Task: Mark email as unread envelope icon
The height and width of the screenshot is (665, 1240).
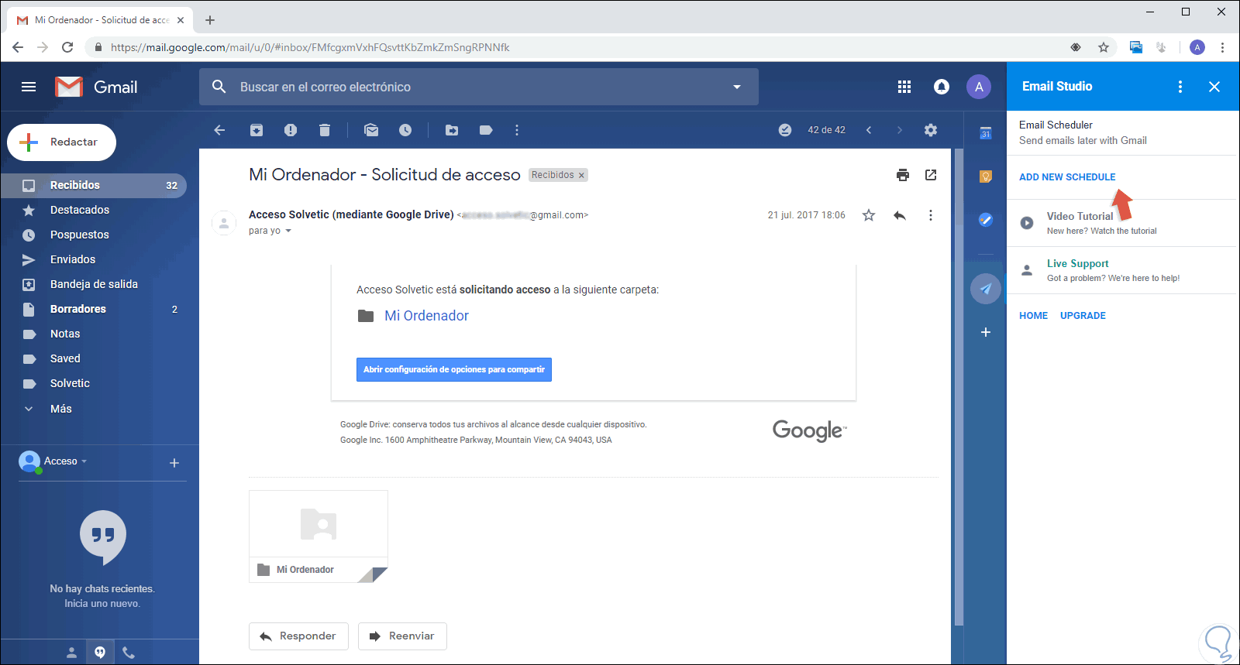Action: pos(371,130)
